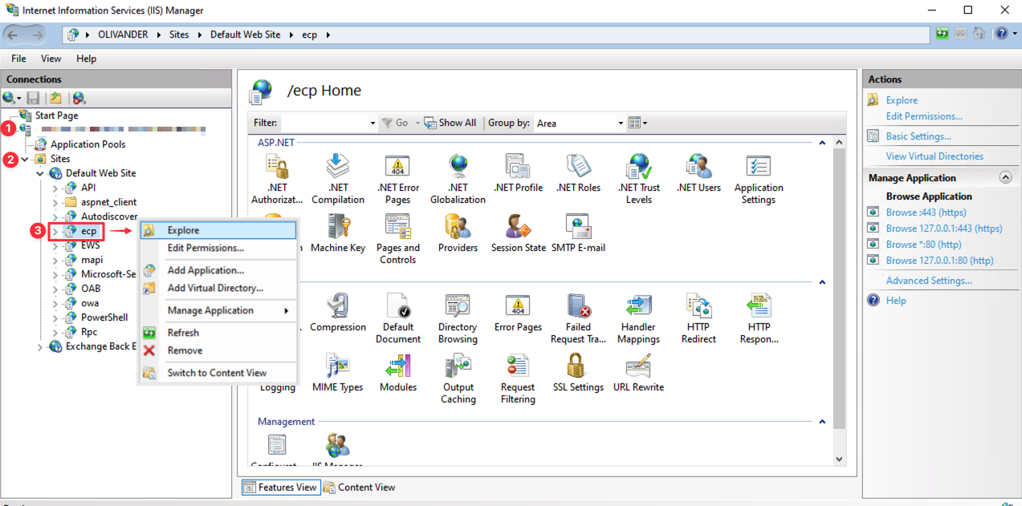Collapse the Manage Application panel section
This screenshot has width=1022, height=506.
pyautogui.click(x=1004, y=178)
